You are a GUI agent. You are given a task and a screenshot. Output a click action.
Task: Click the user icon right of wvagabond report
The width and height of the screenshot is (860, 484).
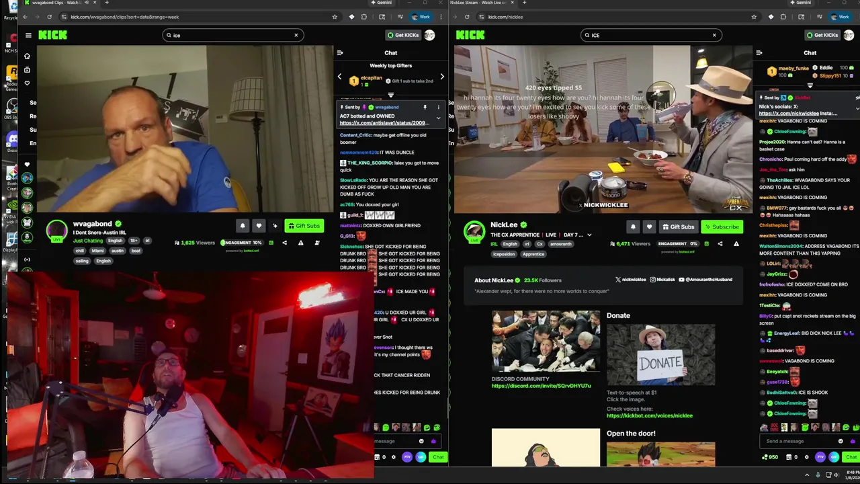click(317, 243)
